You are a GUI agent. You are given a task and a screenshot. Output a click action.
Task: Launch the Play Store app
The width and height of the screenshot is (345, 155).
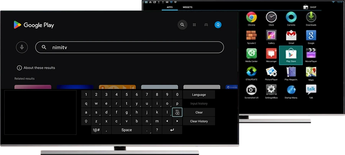point(291,55)
